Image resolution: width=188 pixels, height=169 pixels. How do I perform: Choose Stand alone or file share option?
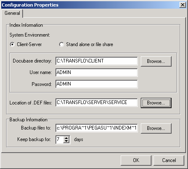click(62, 44)
